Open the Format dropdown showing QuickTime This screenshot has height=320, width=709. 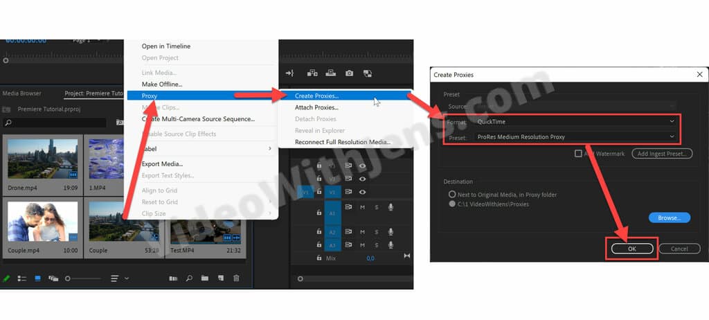pyautogui.click(x=577, y=121)
